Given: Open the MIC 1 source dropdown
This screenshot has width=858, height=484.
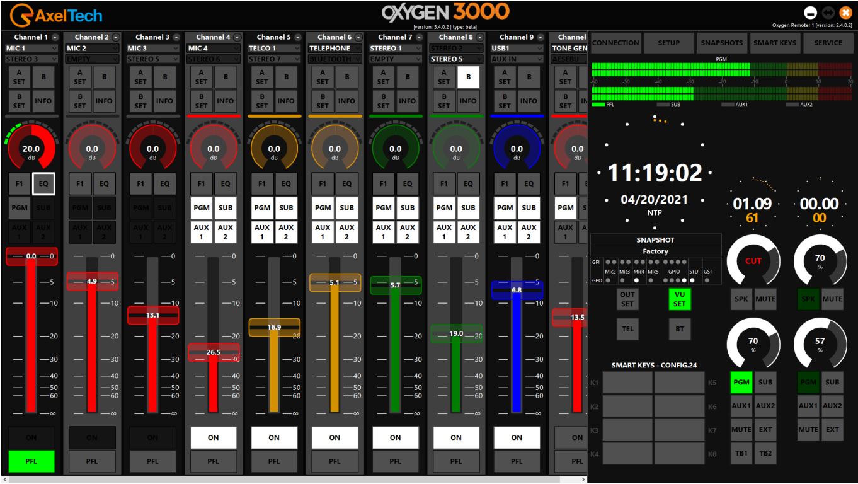Looking at the screenshot, I should pyautogui.click(x=31, y=48).
